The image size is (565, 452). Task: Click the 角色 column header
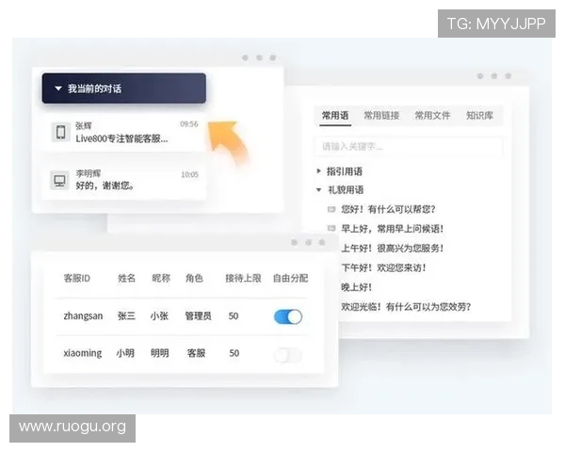(194, 279)
